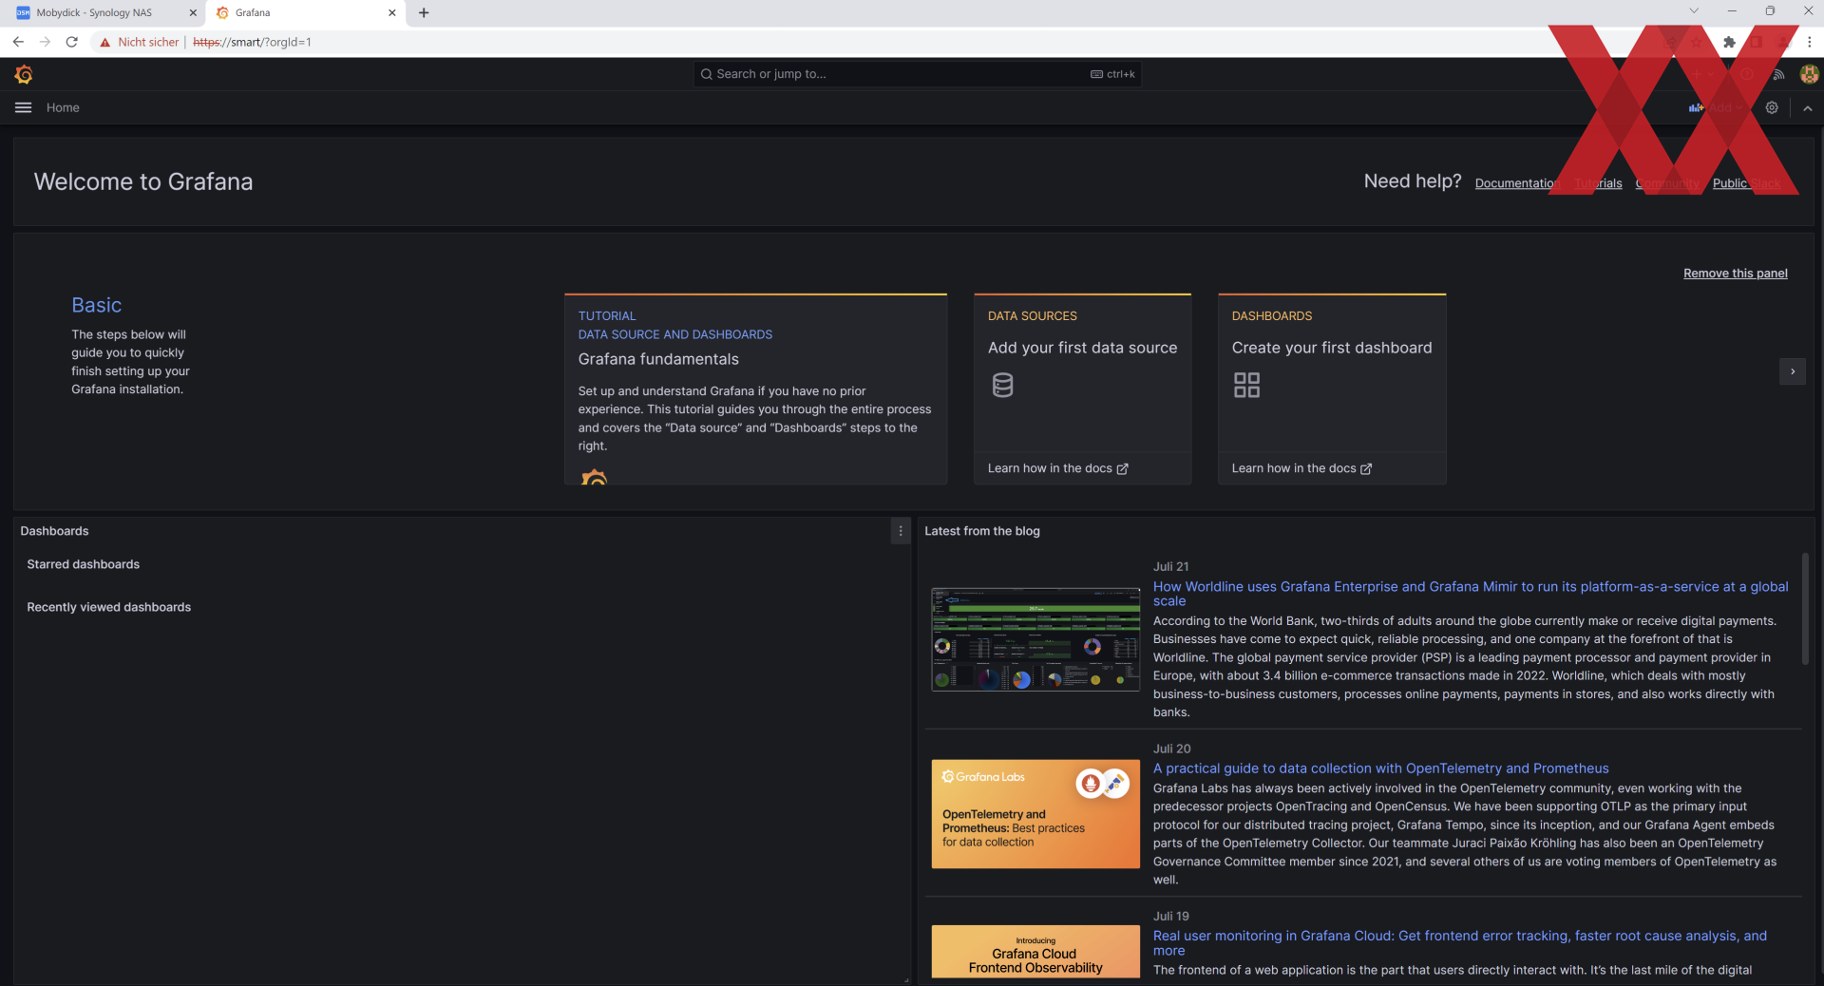Open Chrome three-dot menu

tap(1809, 42)
